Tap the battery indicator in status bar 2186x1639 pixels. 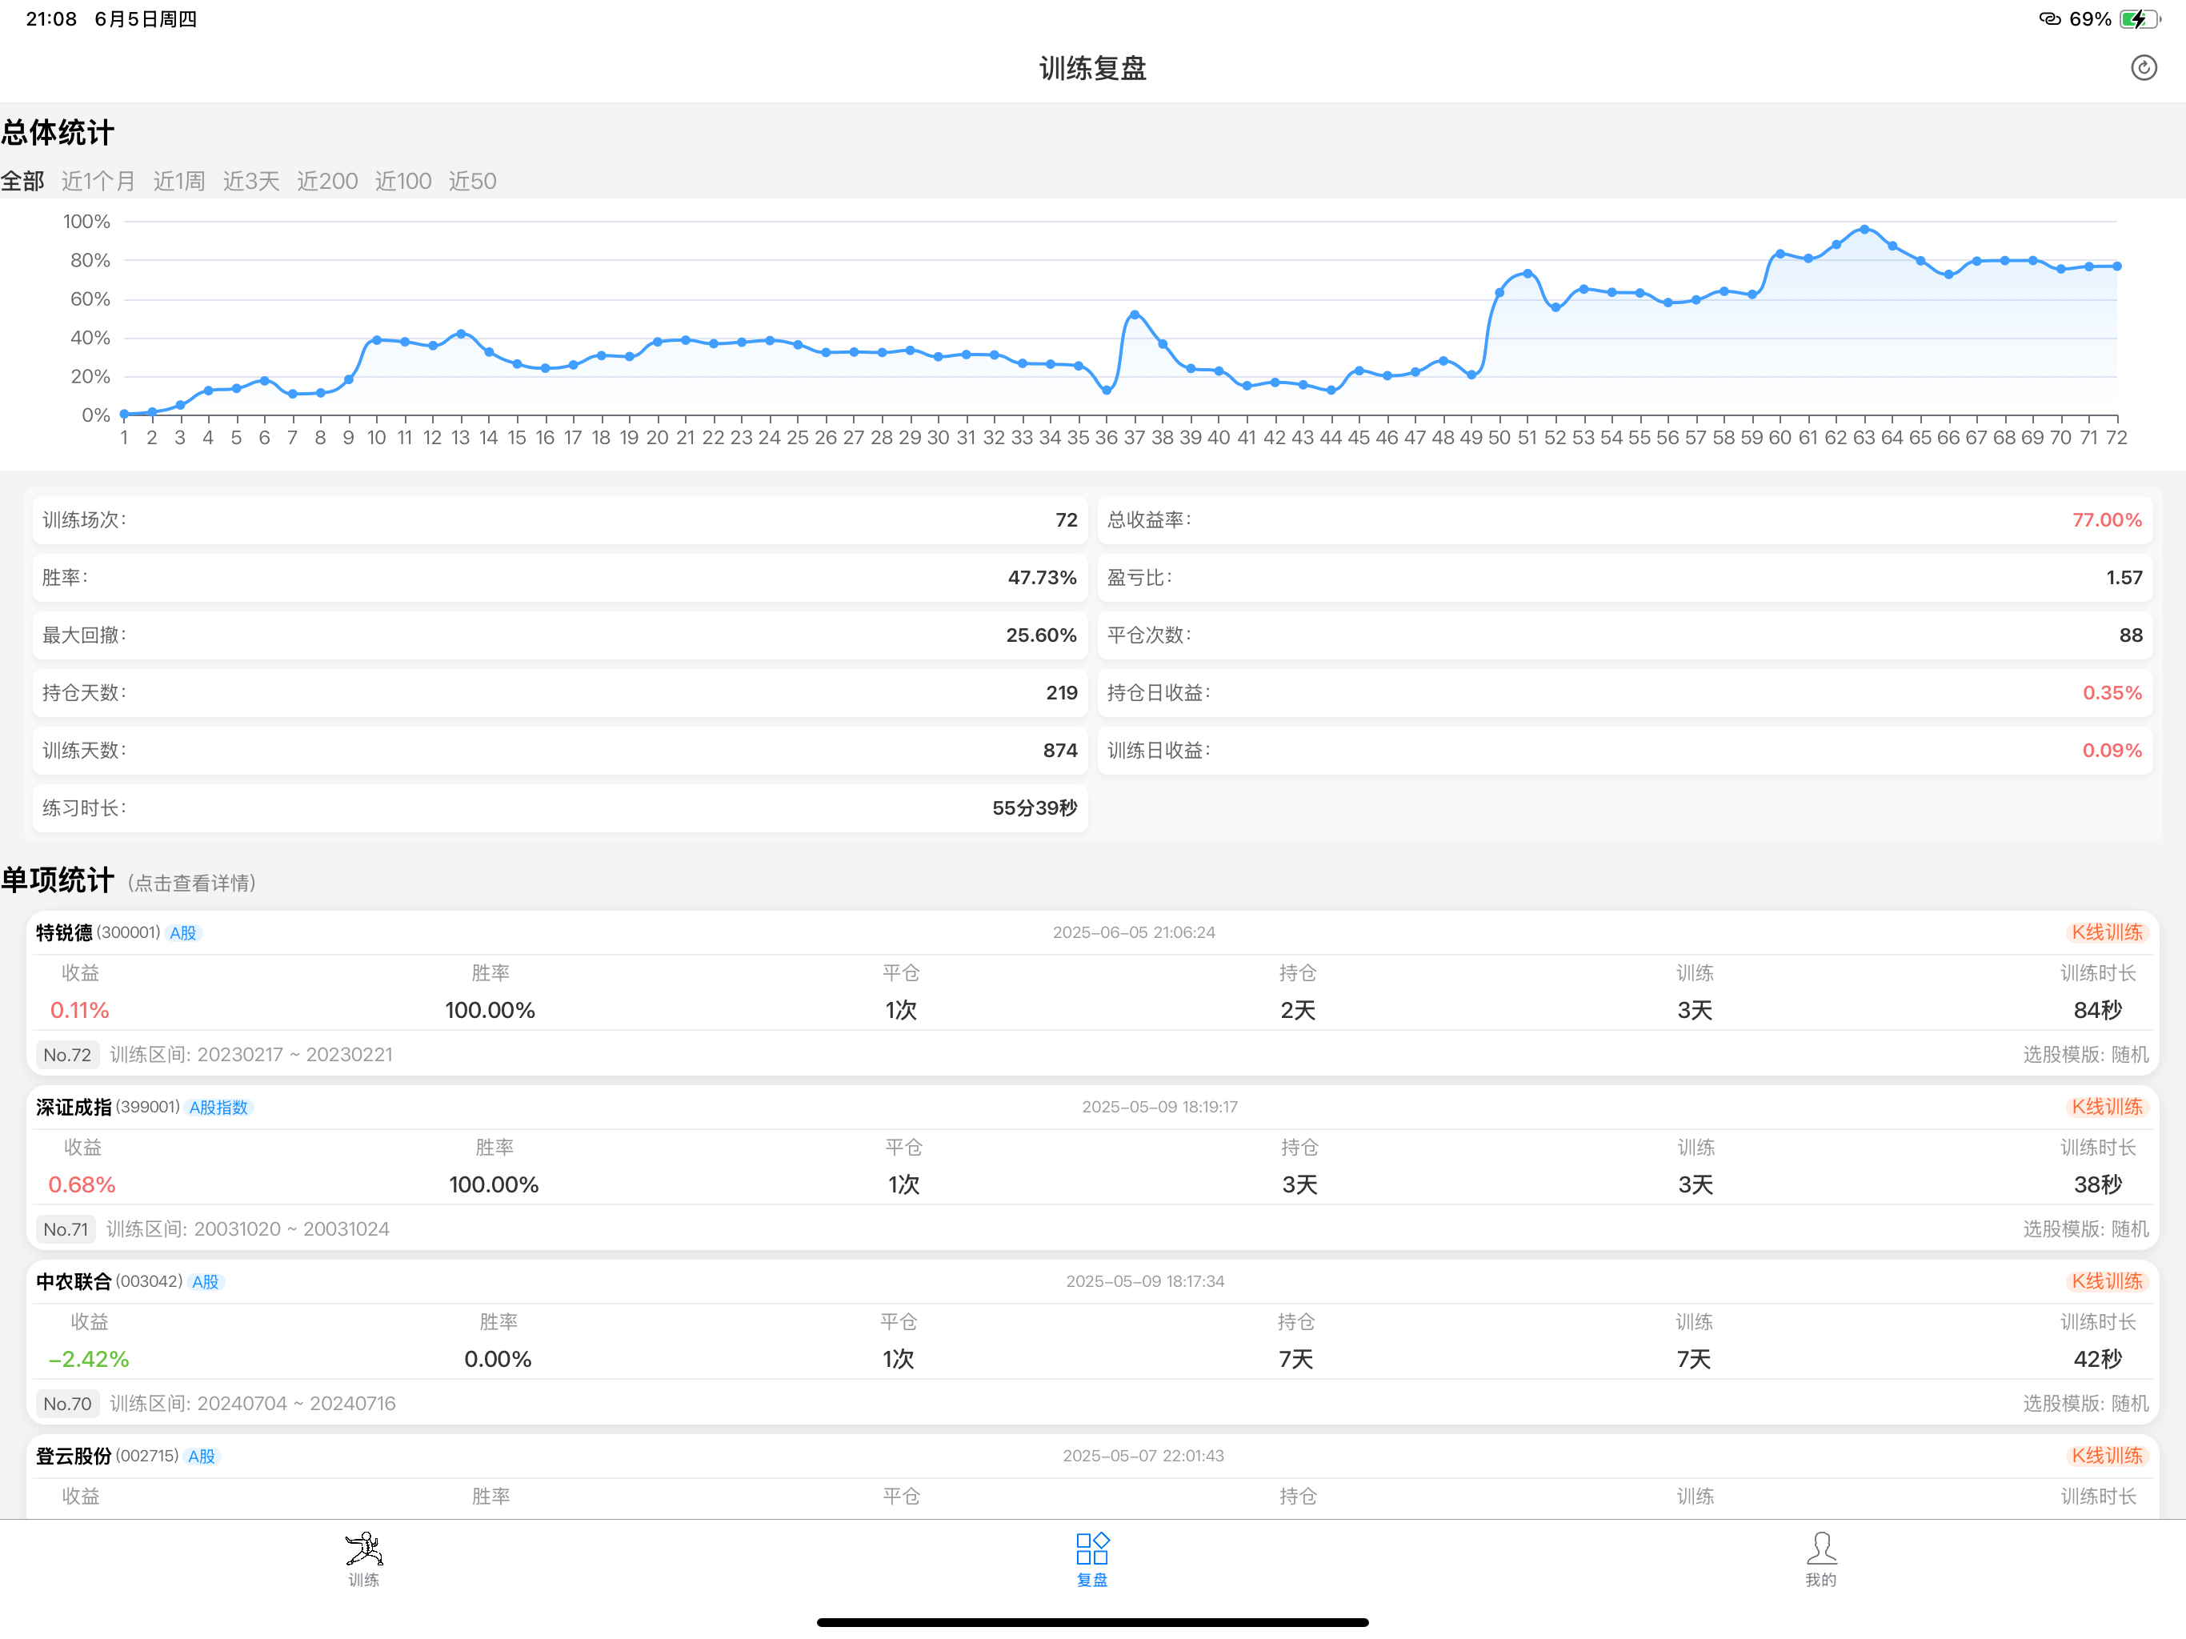tap(2140, 18)
